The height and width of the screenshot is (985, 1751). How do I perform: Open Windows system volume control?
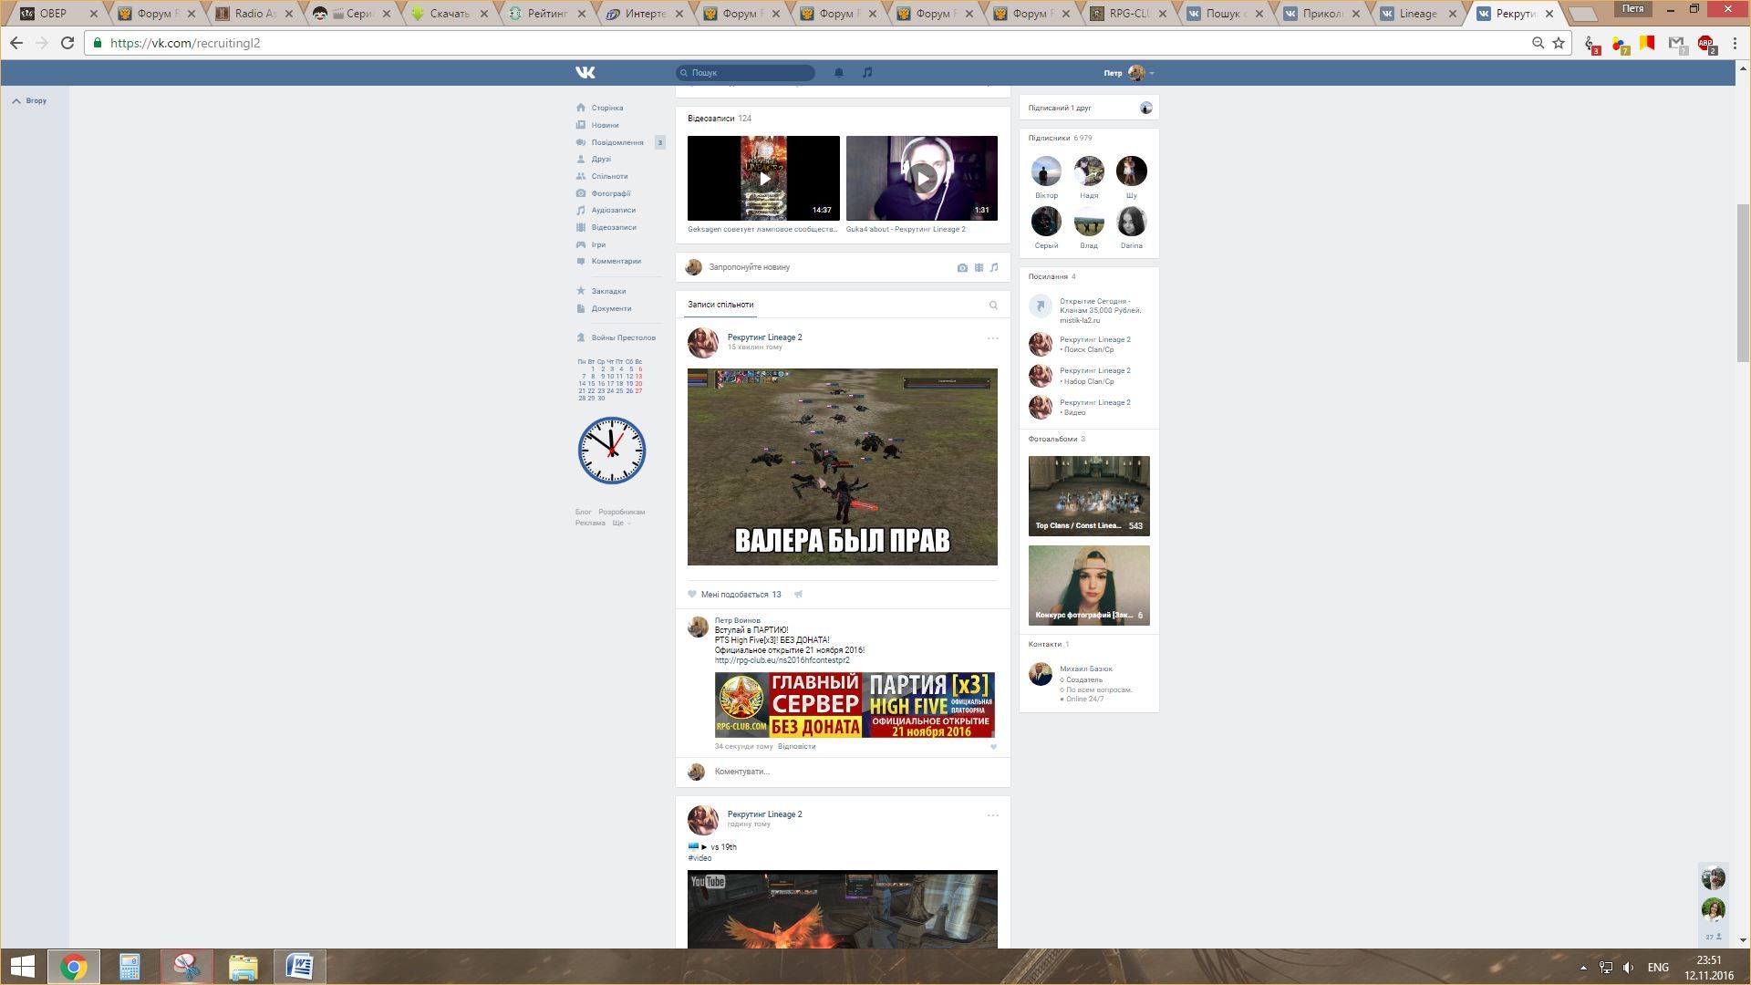(1628, 968)
